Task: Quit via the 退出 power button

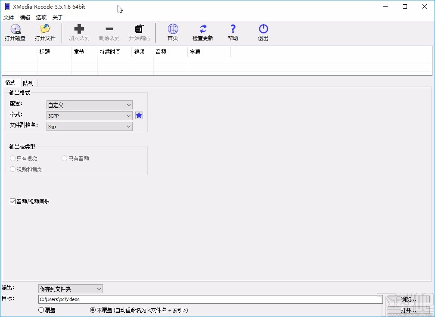Action: pyautogui.click(x=263, y=32)
